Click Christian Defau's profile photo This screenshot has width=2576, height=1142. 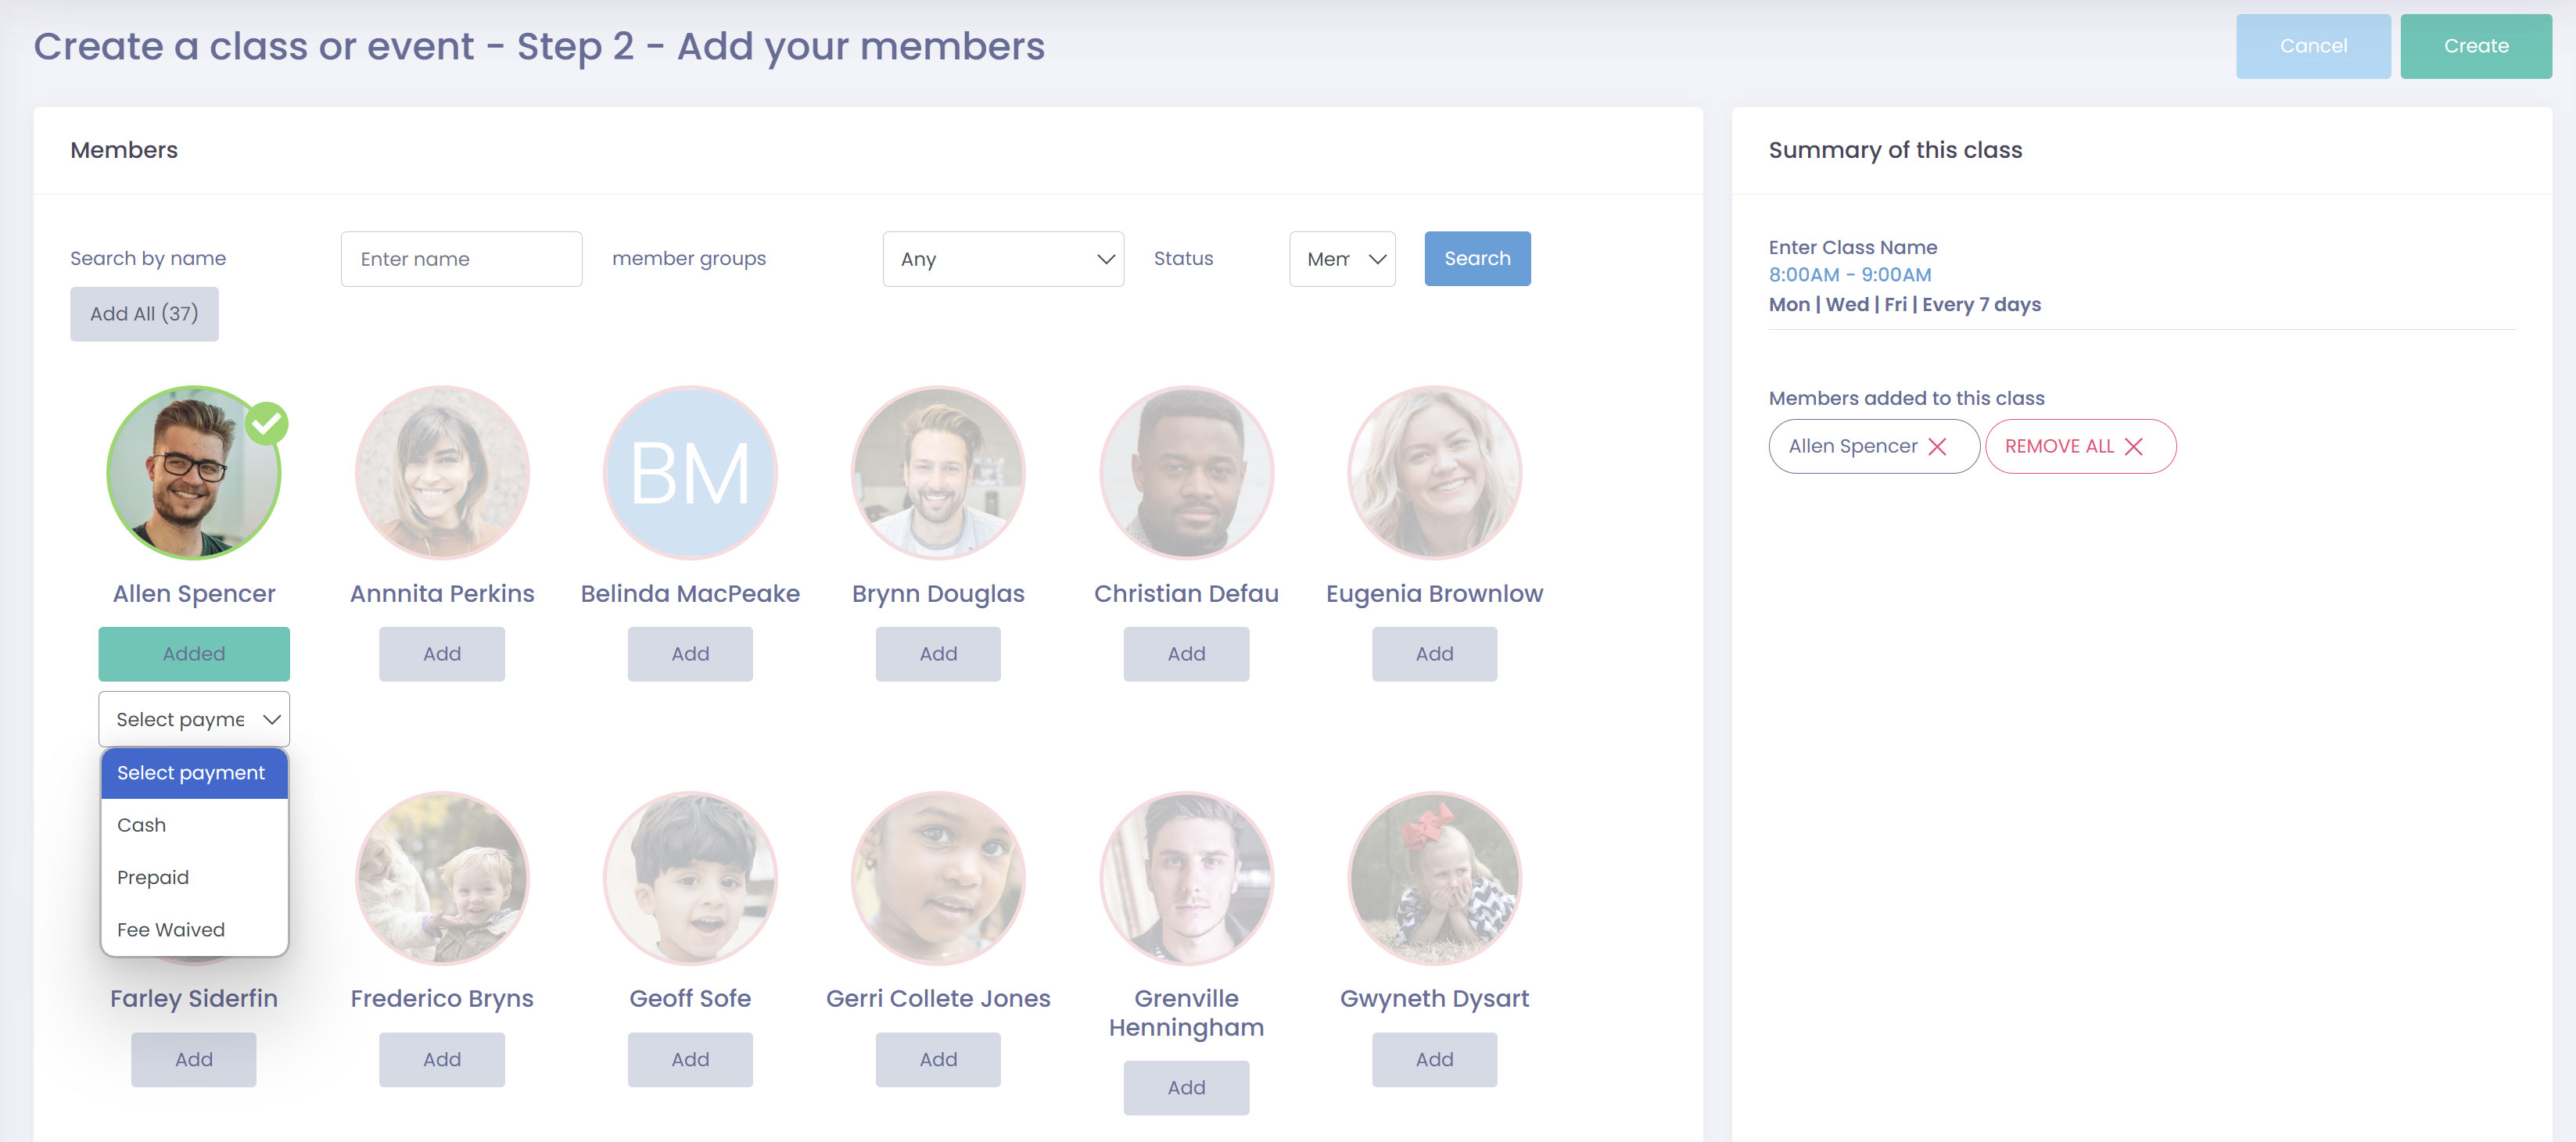click(1186, 473)
